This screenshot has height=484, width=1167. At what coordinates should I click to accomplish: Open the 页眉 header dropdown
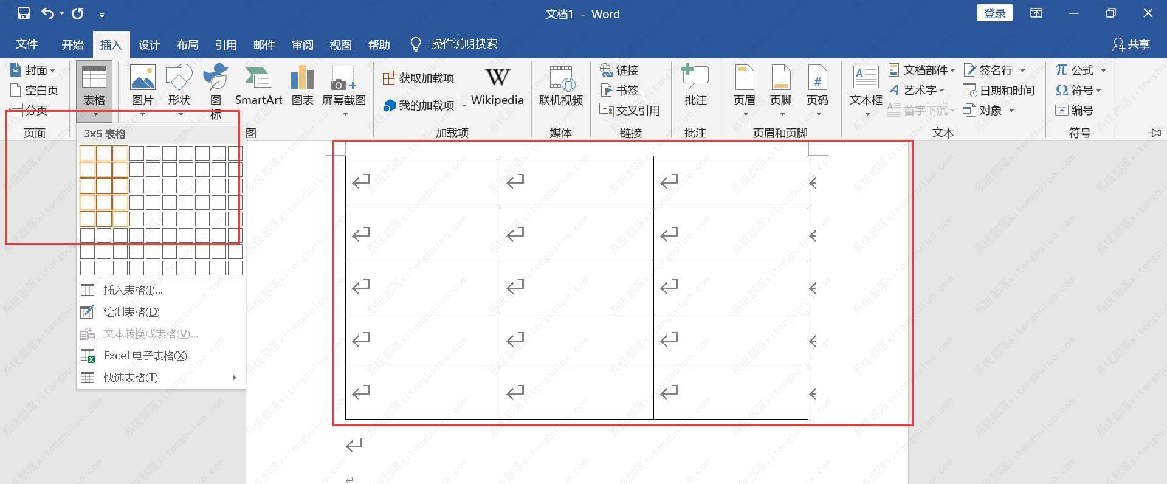(744, 91)
